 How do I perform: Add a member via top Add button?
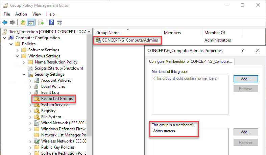point(246,79)
